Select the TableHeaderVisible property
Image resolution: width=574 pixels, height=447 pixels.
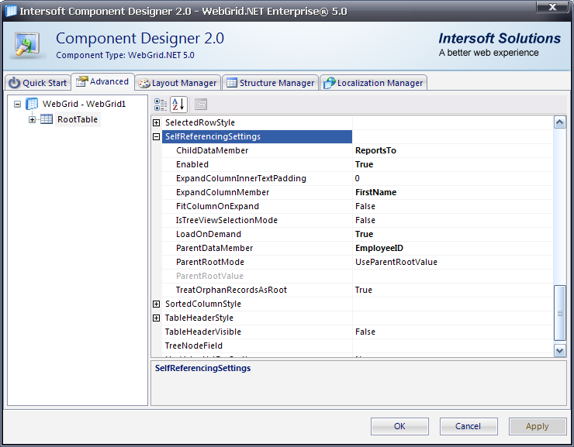(257, 332)
